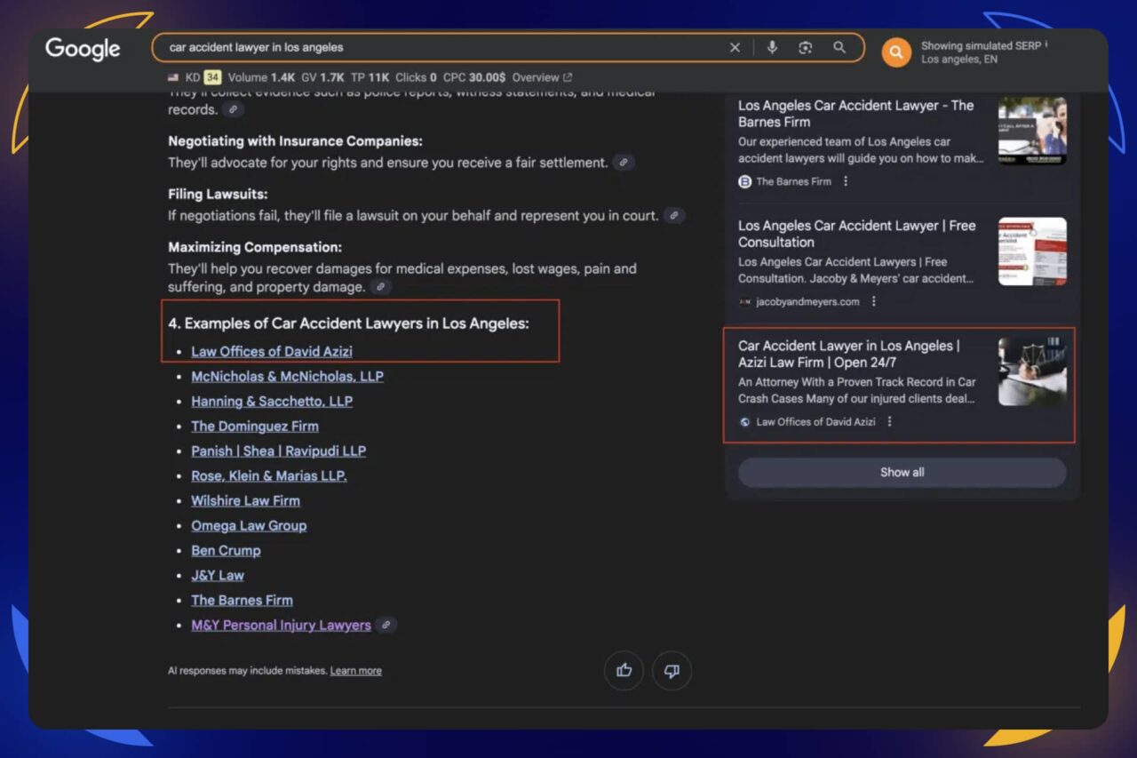The image size is (1137, 758).
Task: Open The Dominguez Firm link
Action: [x=255, y=426]
